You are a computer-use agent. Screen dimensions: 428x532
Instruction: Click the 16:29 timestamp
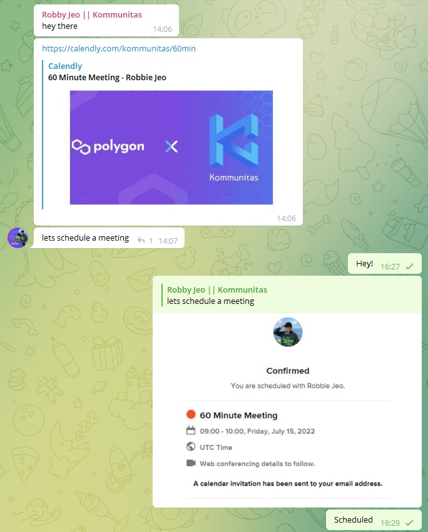point(390,523)
